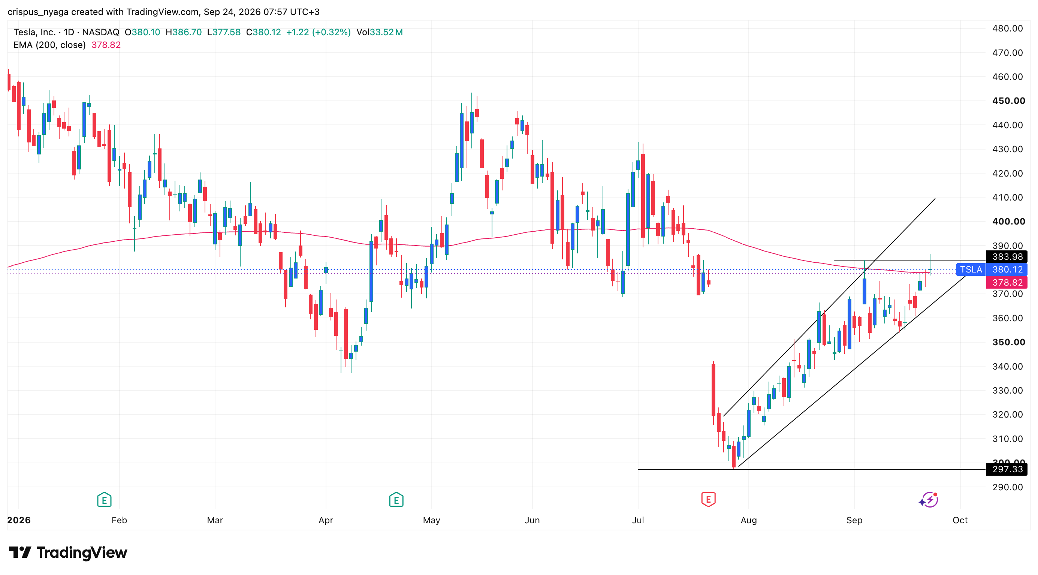This screenshot has width=1038, height=575.
Task: Select the EMA (200, close) indicator legend
Action: pos(67,45)
